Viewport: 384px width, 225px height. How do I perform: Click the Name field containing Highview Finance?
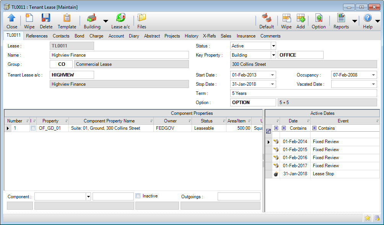pyautogui.click(x=119, y=55)
